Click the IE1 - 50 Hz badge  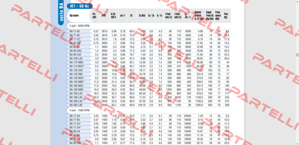point(80,6)
